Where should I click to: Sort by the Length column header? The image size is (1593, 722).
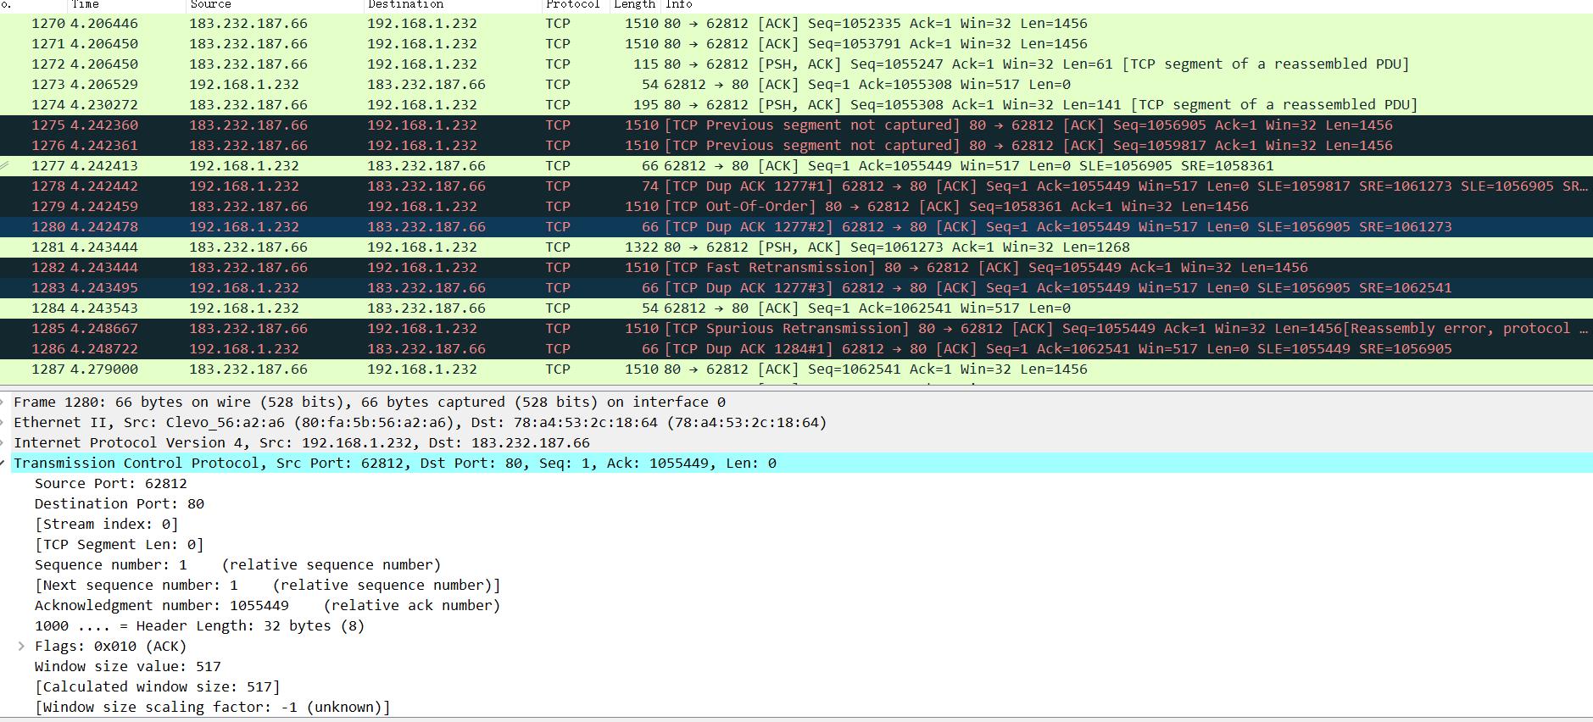(x=635, y=5)
